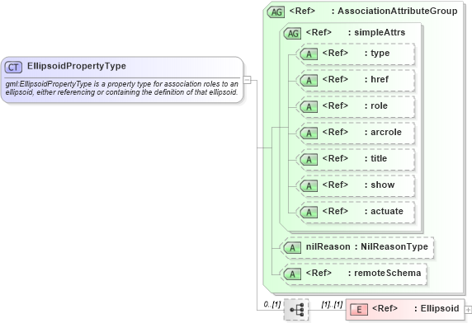This screenshot has height=323, width=472.
Task: Click the CT icon of EllipsoidPropertyType
Action: pyautogui.click(x=13, y=67)
